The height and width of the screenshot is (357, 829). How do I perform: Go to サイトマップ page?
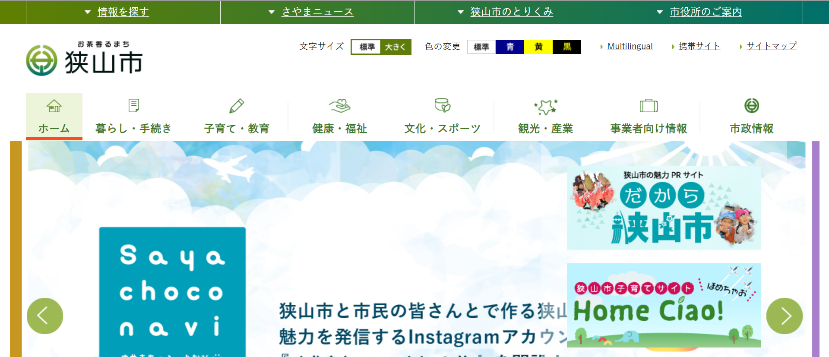[772, 46]
